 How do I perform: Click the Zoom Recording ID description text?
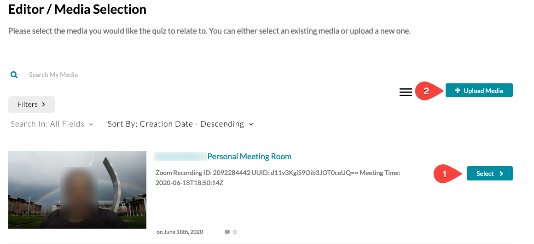tap(278, 178)
